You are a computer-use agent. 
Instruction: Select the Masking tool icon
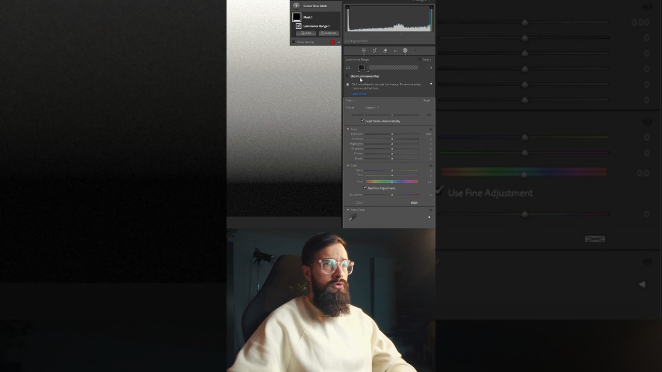click(x=405, y=51)
